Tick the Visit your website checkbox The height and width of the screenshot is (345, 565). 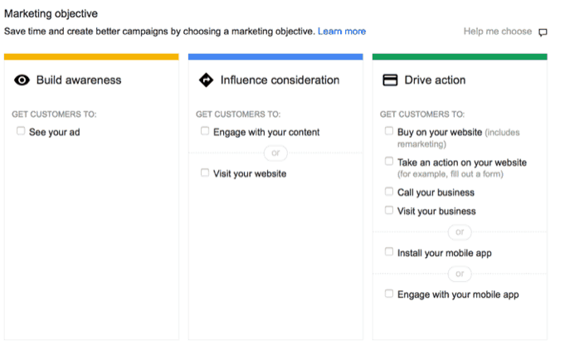click(205, 172)
